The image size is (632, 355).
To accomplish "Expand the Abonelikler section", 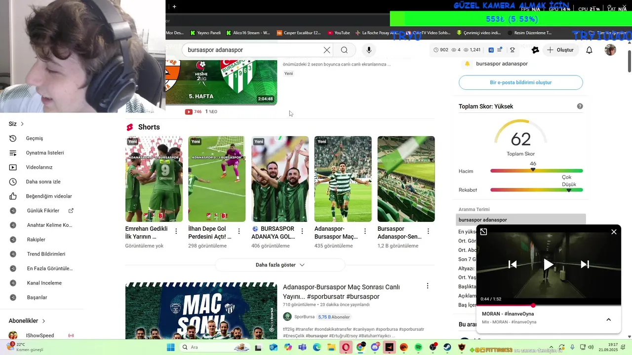I will [x=27, y=320].
